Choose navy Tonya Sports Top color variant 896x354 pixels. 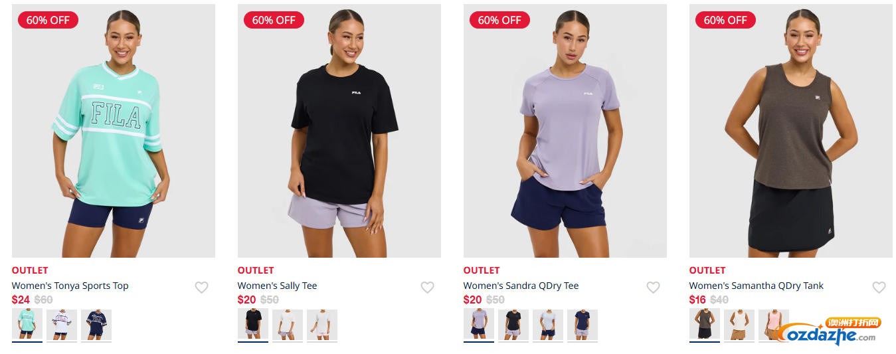click(96, 324)
